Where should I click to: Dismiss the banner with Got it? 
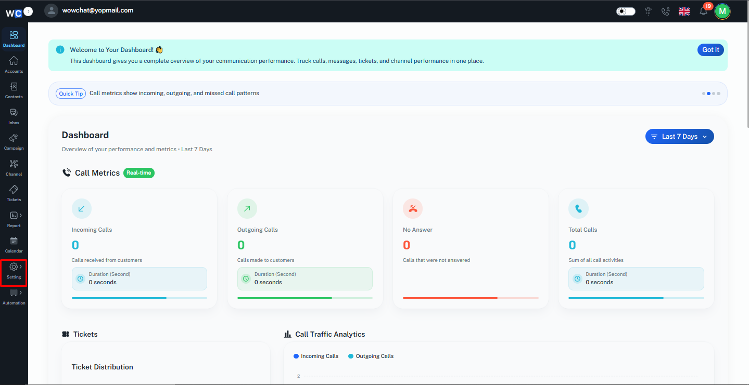pyautogui.click(x=710, y=50)
